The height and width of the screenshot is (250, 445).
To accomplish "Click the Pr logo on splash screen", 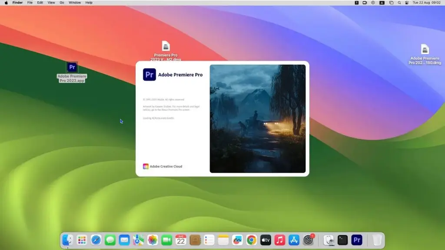I will click(x=149, y=75).
